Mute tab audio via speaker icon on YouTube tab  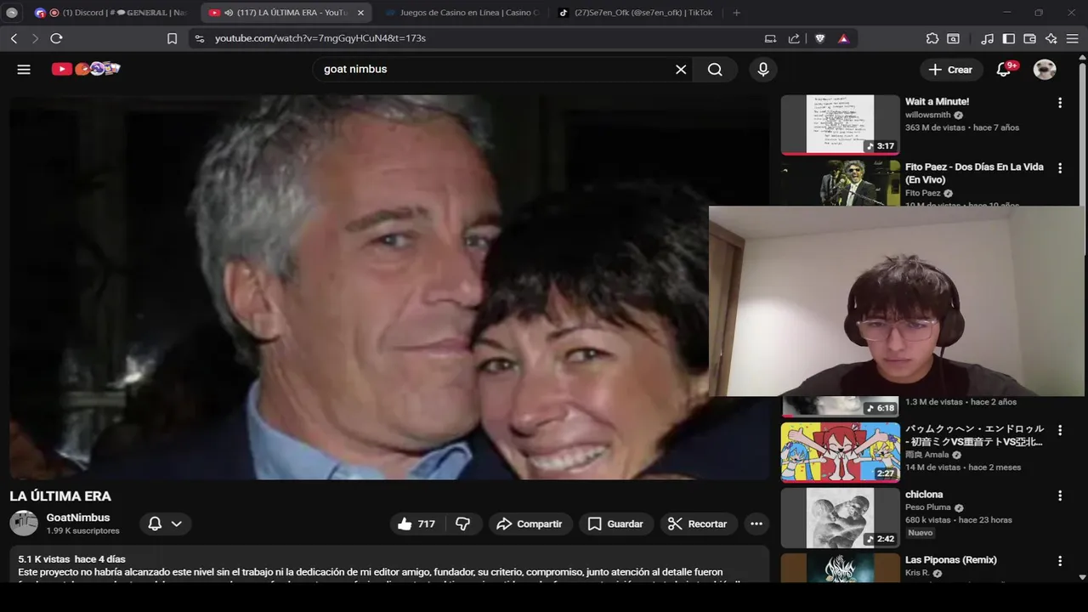[x=229, y=13]
